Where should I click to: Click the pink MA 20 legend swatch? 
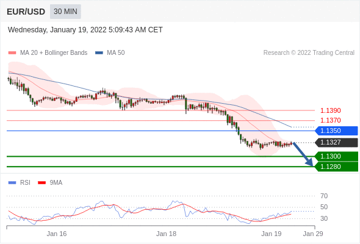pos(12,53)
